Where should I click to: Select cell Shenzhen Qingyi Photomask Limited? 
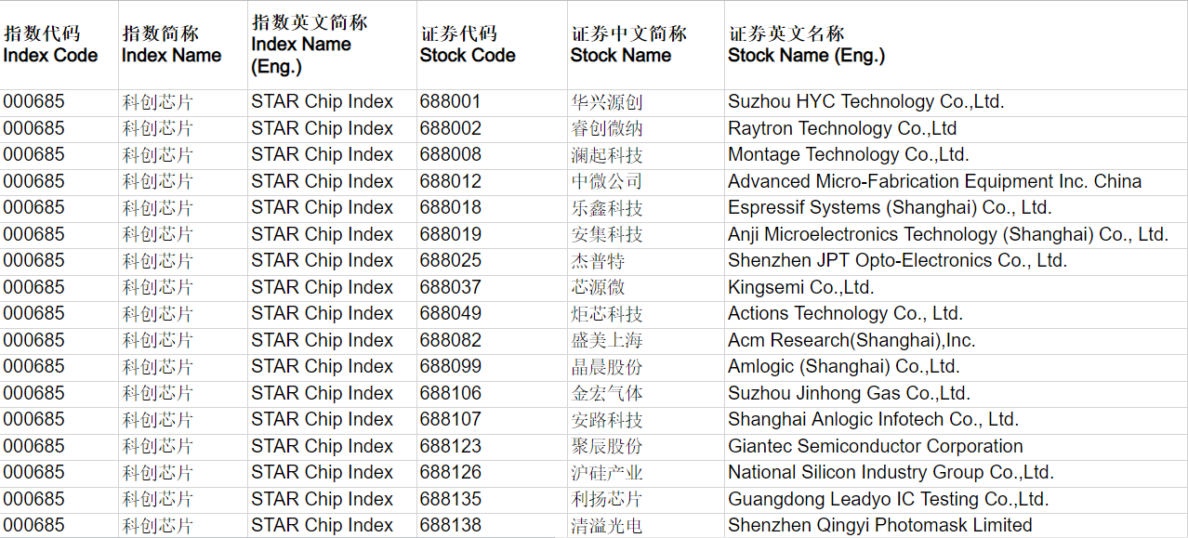coord(957,525)
